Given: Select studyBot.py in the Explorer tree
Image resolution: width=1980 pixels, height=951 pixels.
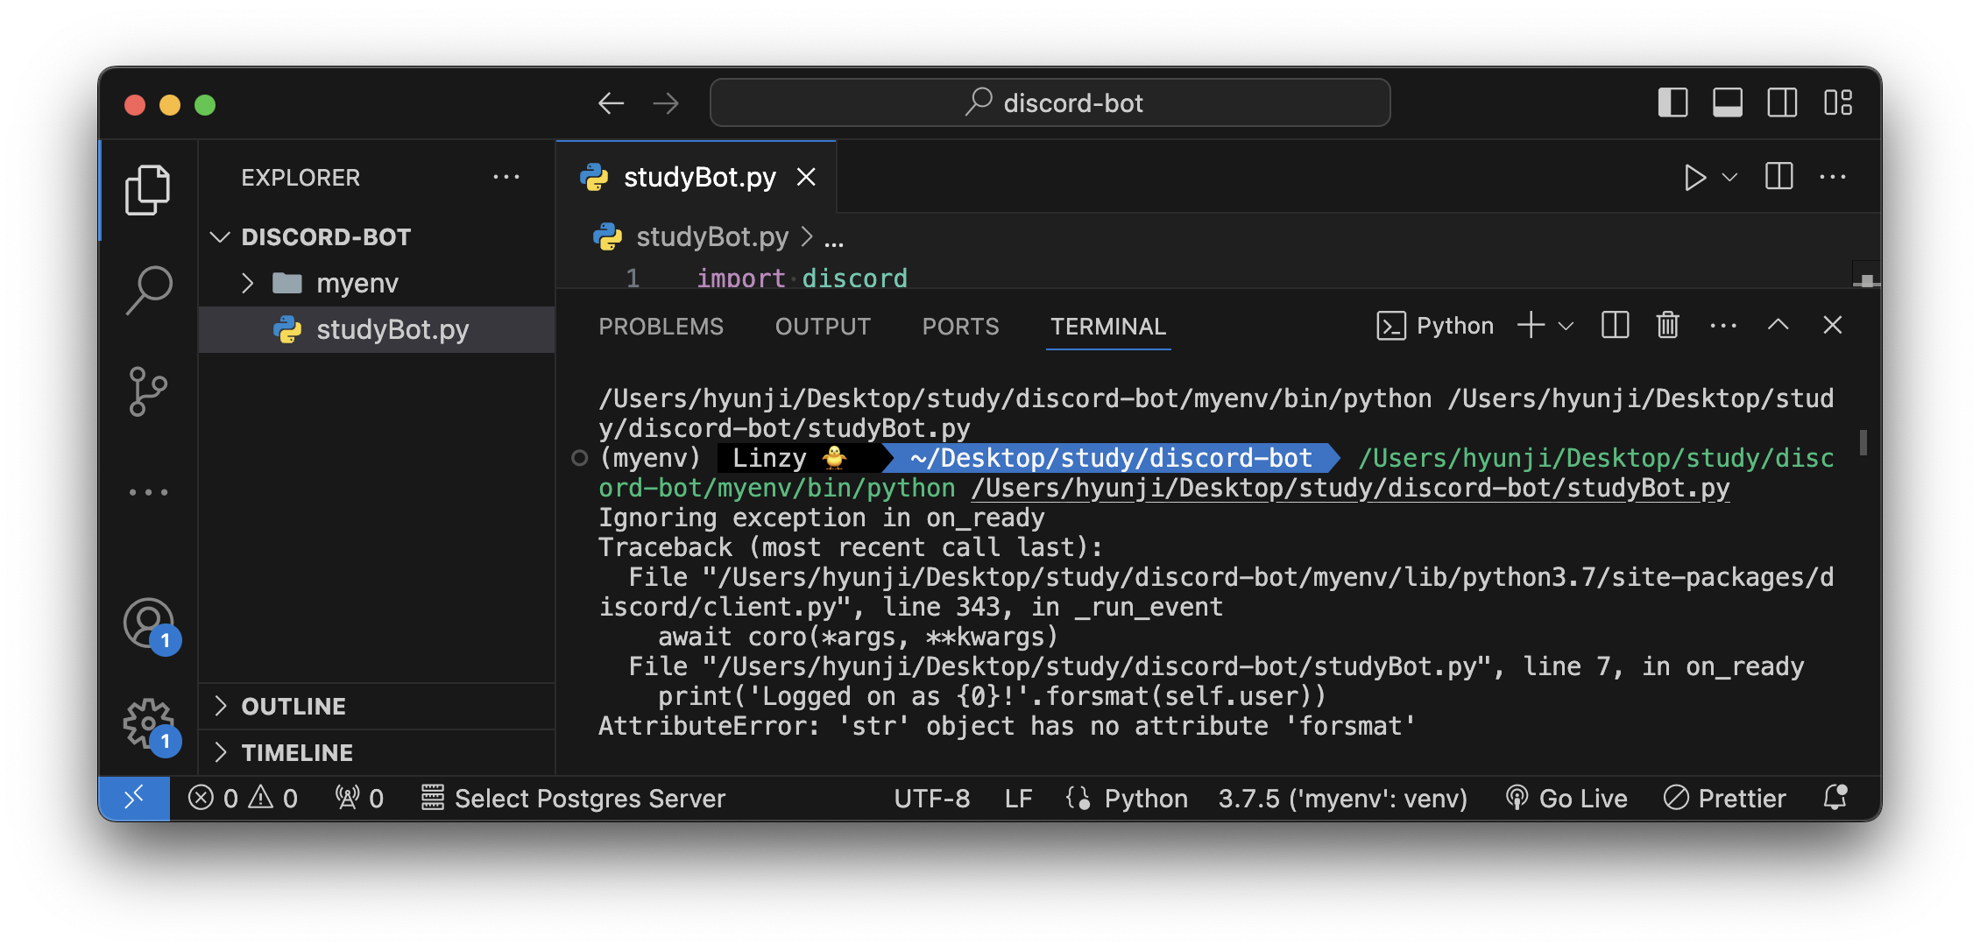Looking at the screenshot, I should coord(378,329).
